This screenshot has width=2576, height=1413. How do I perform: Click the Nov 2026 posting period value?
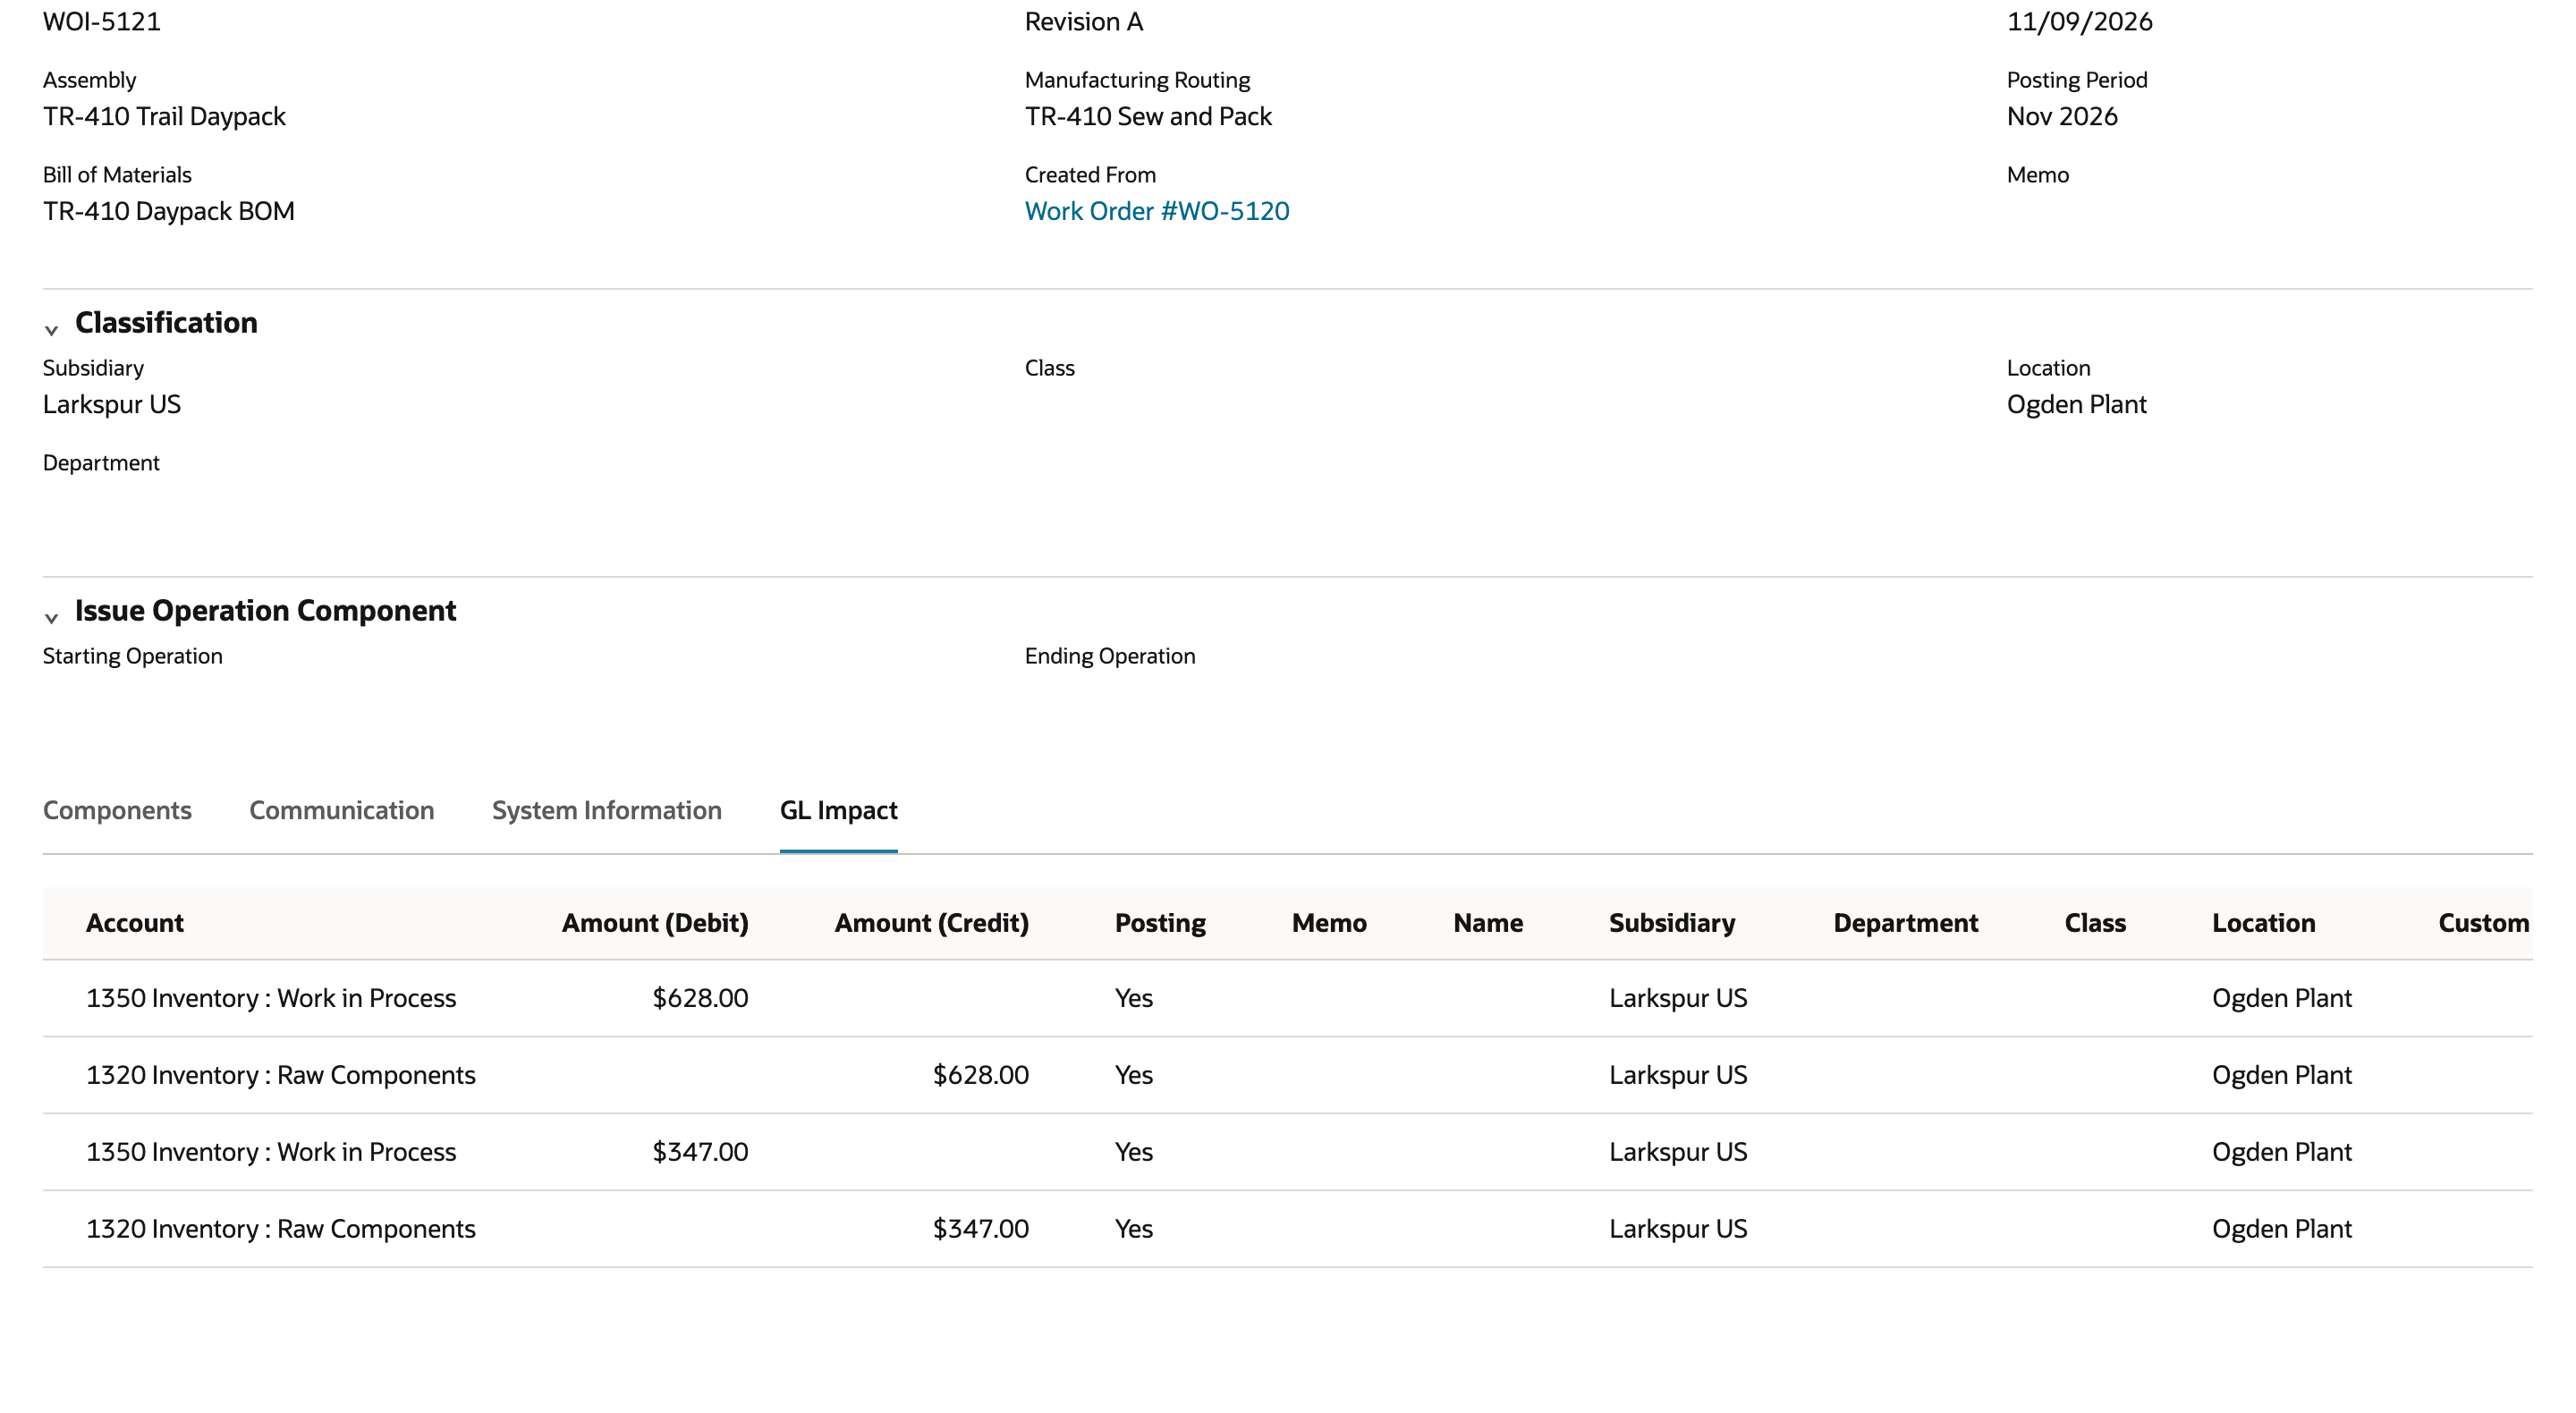coord(2062,116)
